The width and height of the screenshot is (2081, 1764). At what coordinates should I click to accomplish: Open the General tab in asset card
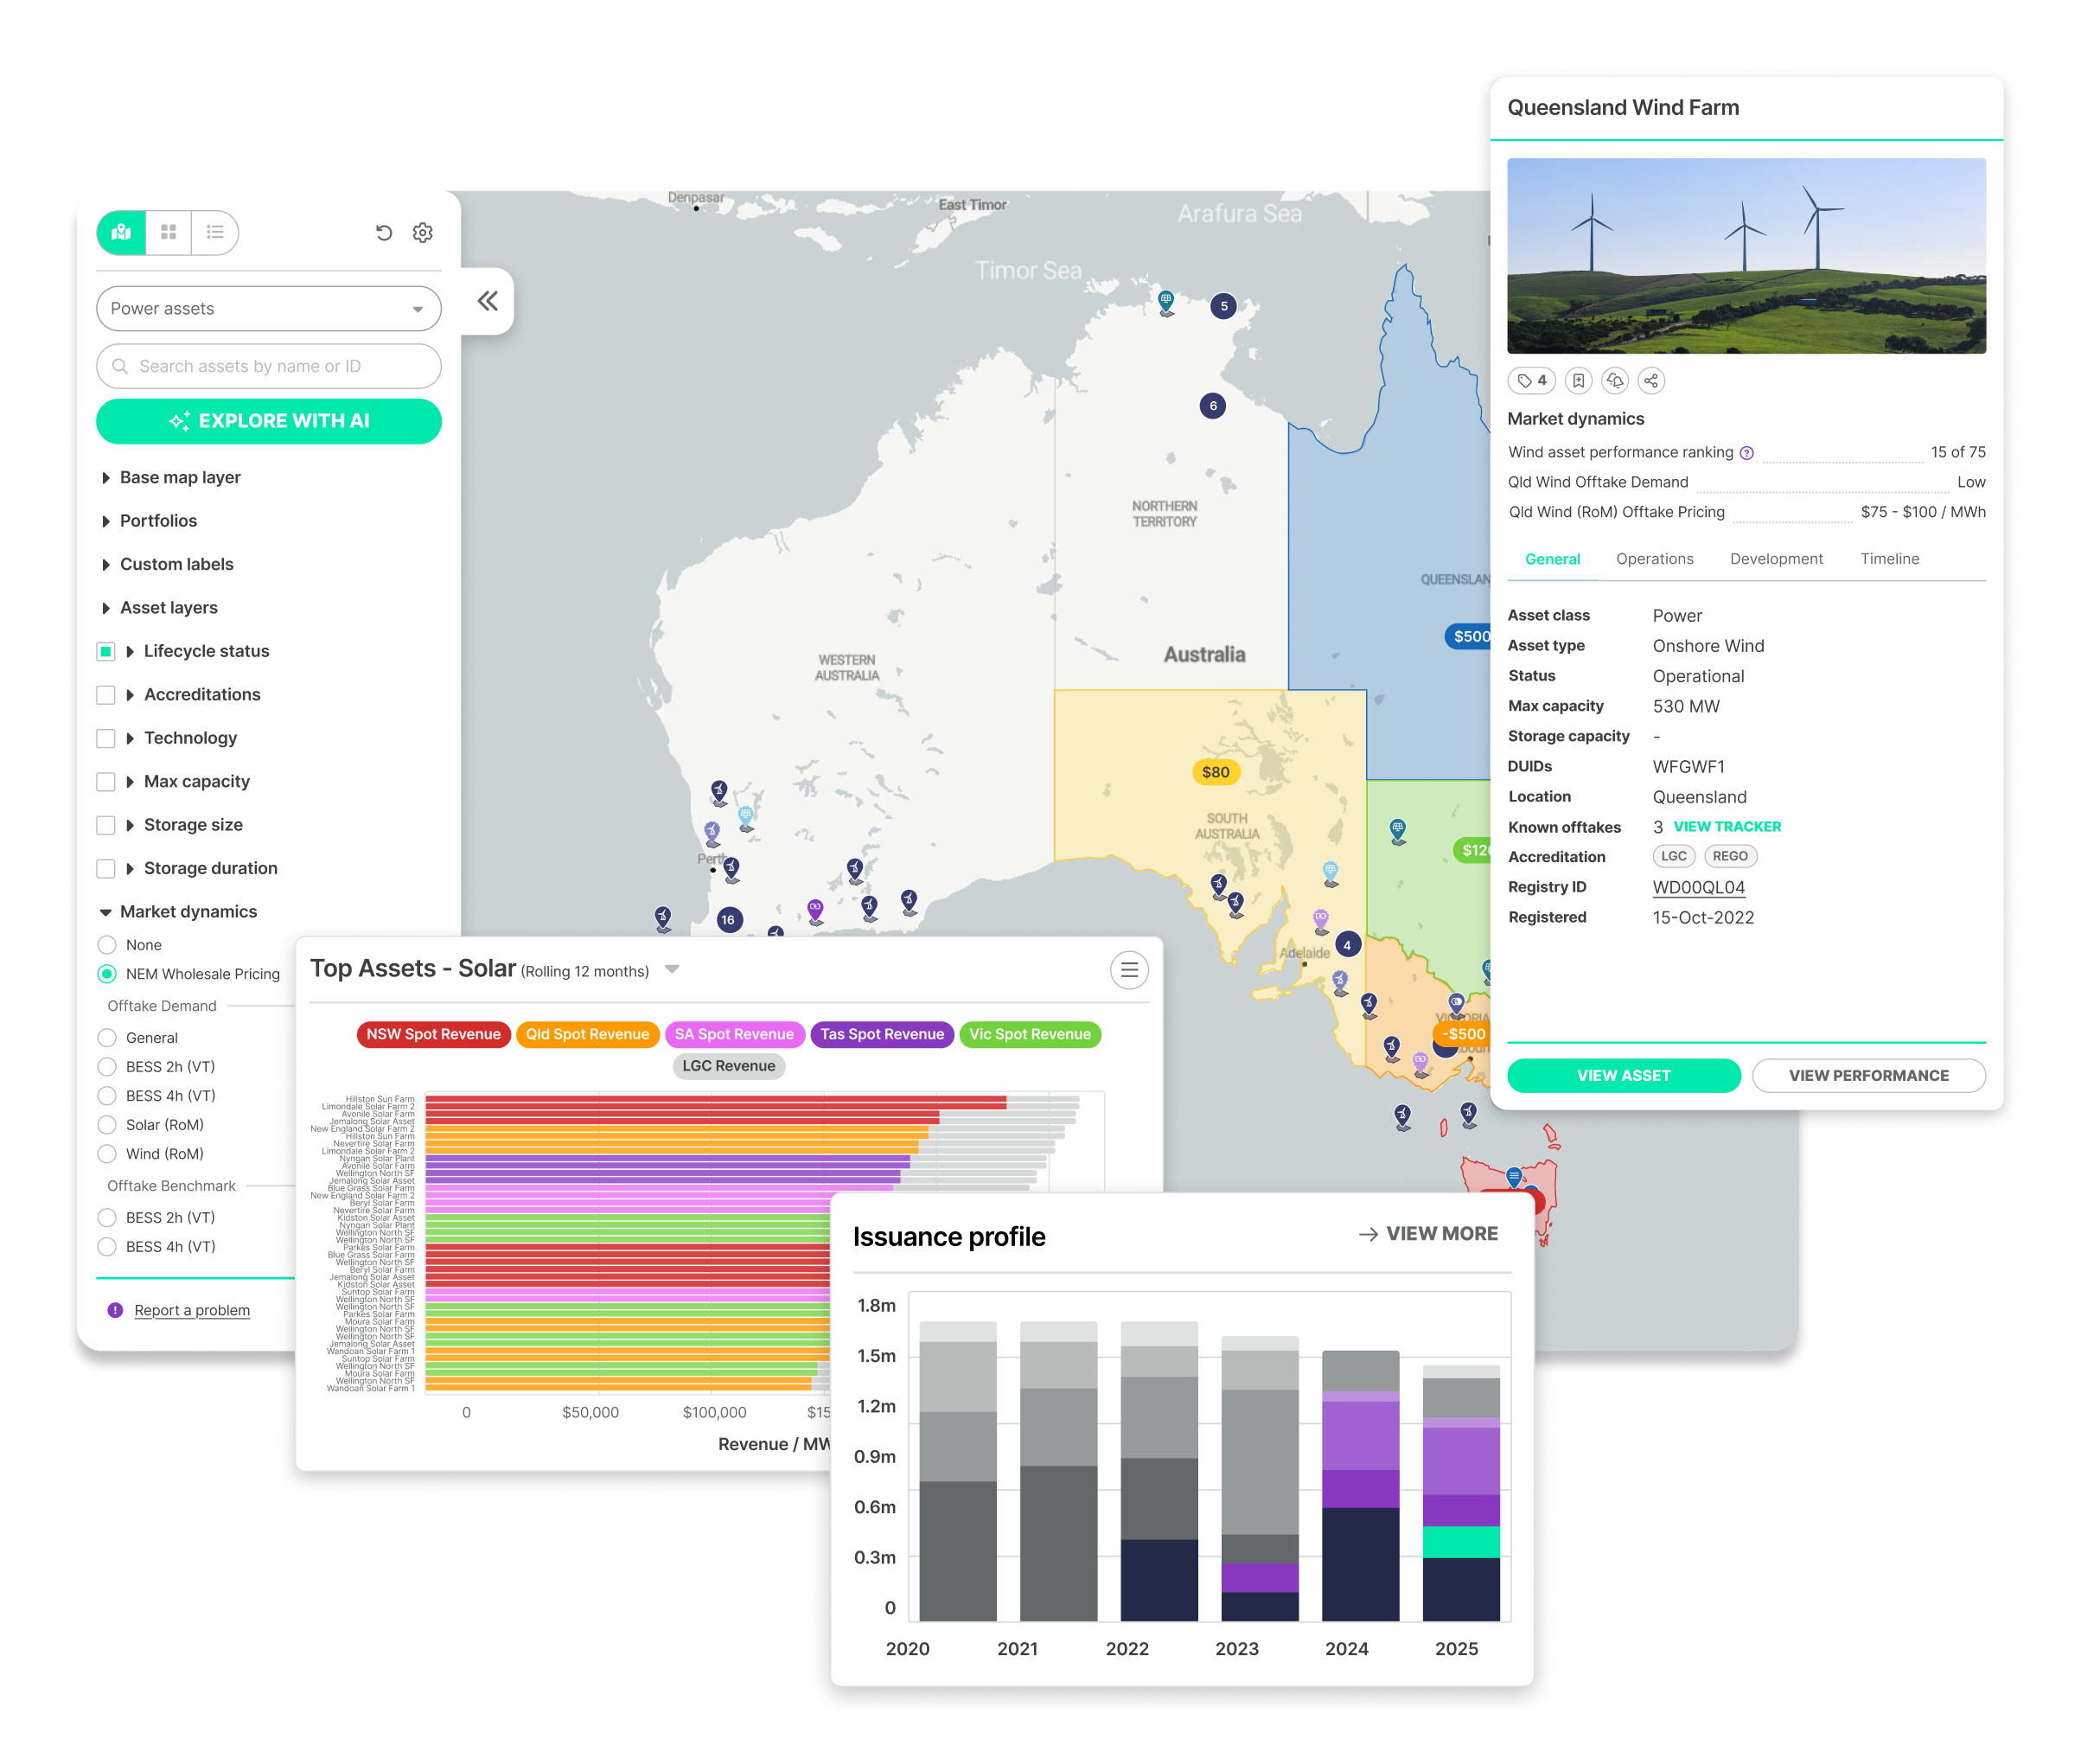tap(1552, 559)
